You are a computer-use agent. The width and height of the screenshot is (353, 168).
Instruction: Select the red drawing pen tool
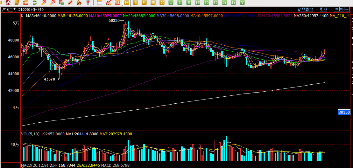click(x=70, y=3)
